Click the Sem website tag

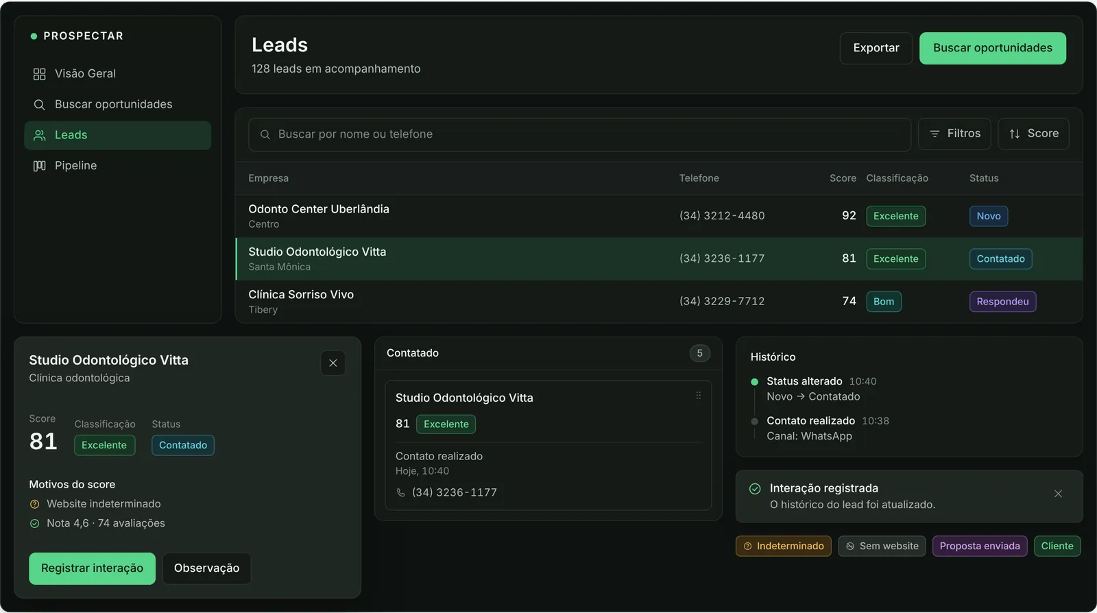tap(882, 546)
